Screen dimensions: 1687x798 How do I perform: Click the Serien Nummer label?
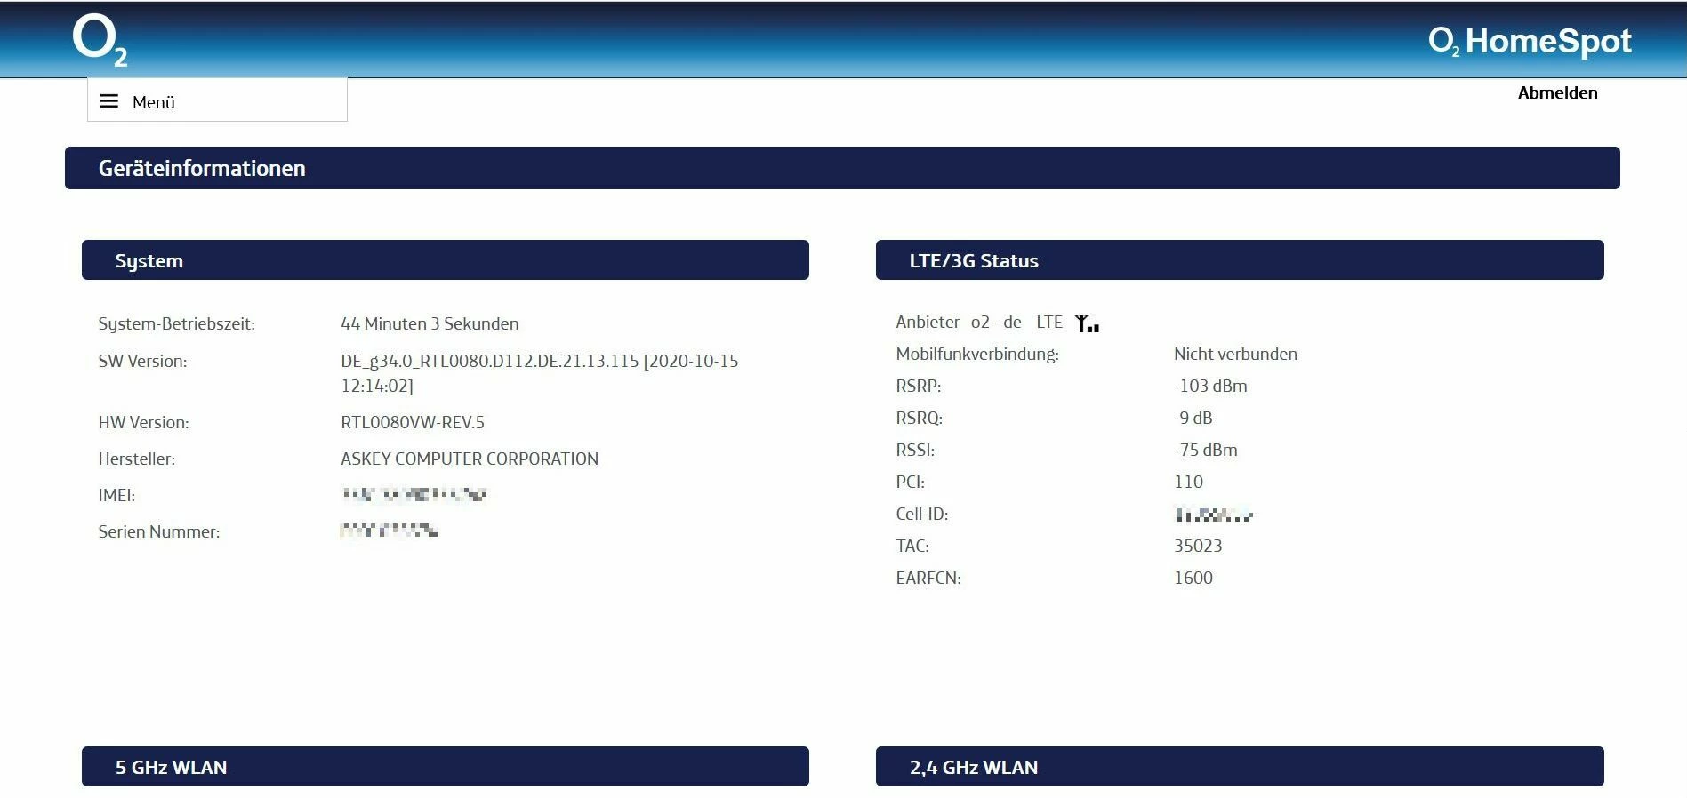pos(159,531)
